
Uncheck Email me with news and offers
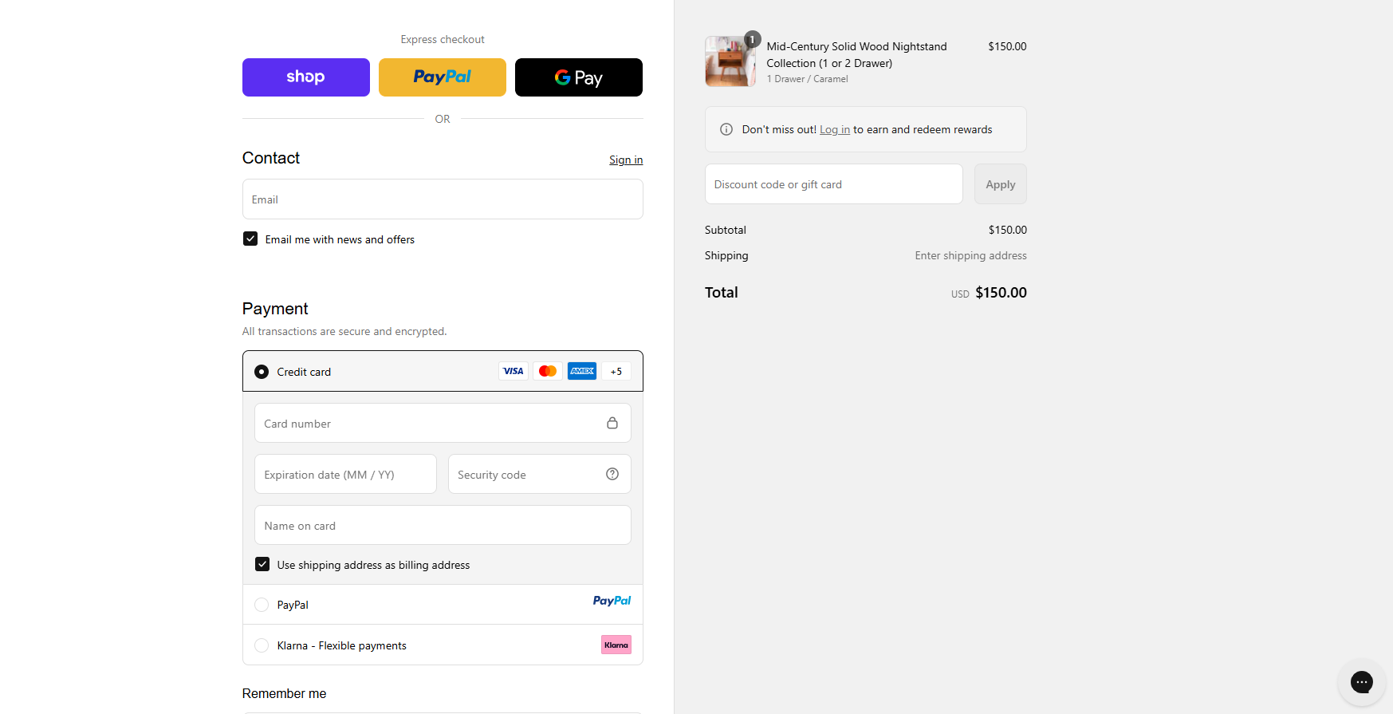[250, 239]
